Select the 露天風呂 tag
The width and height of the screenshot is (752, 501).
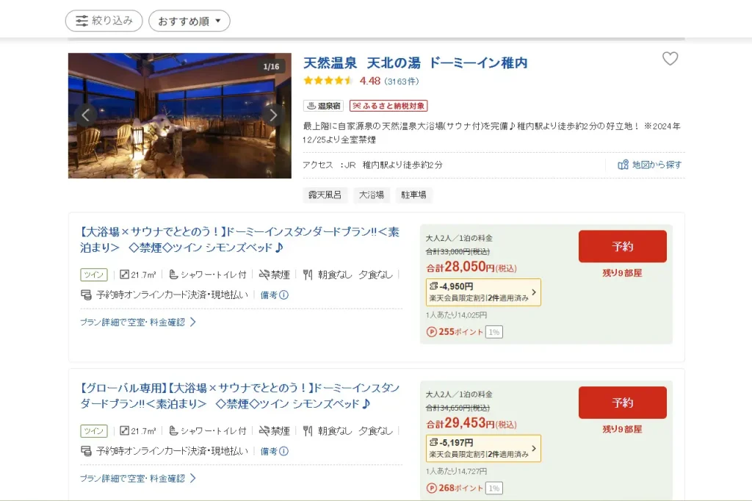click(x=325, y=195)
